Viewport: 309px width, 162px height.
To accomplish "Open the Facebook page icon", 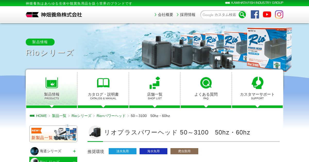I will (255, 14).
